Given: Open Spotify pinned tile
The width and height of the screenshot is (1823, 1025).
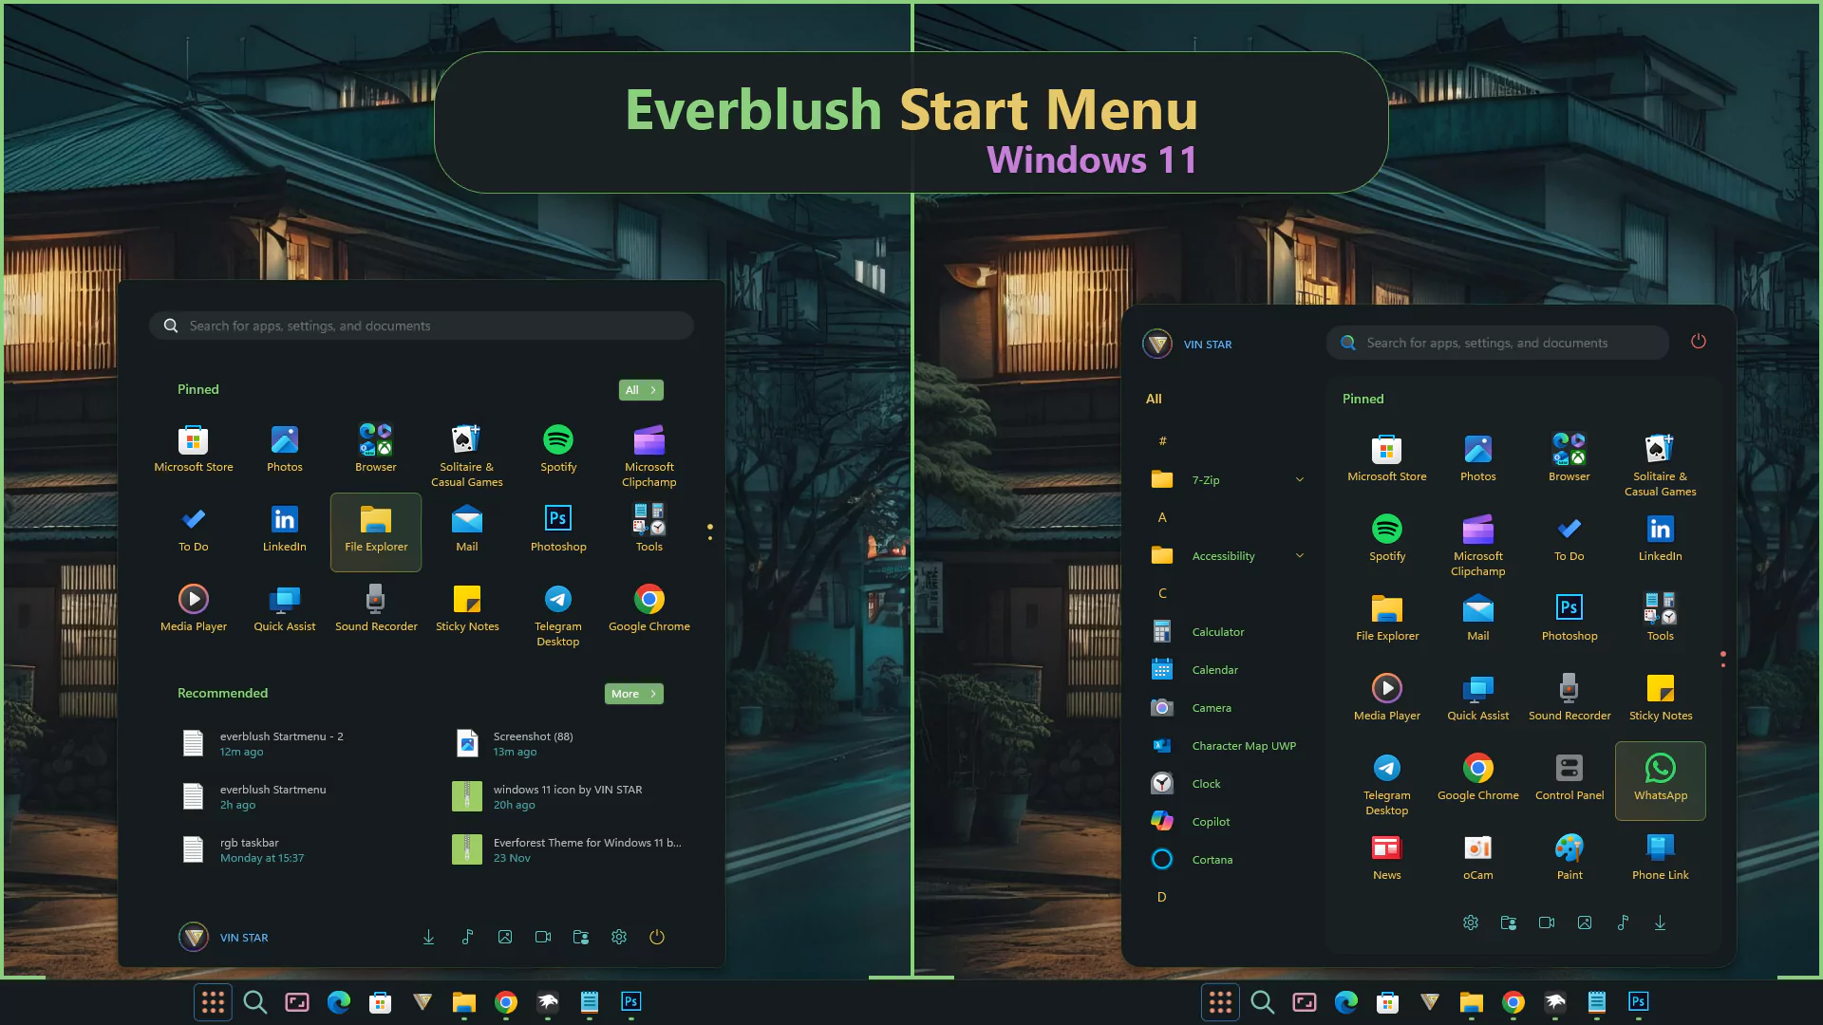Looking at the screenshot, I should 558,446.
